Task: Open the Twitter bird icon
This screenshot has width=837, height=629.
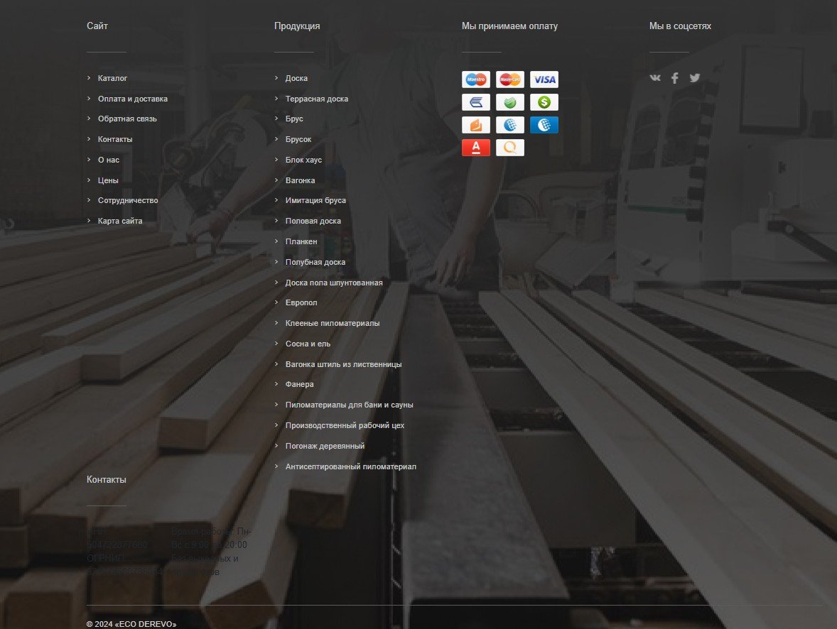Action: click(x=694, y=78)
